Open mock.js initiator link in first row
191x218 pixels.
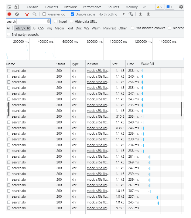pos(97,71)
